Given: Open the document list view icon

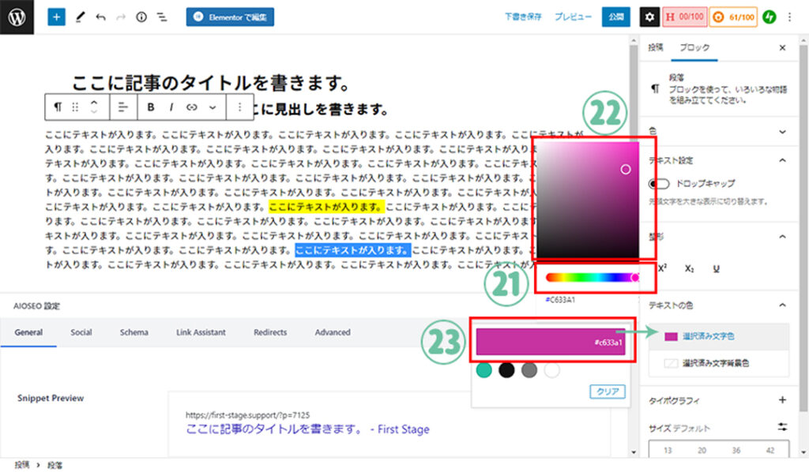Looking at the screenshot, I should [x=162, y=17].
